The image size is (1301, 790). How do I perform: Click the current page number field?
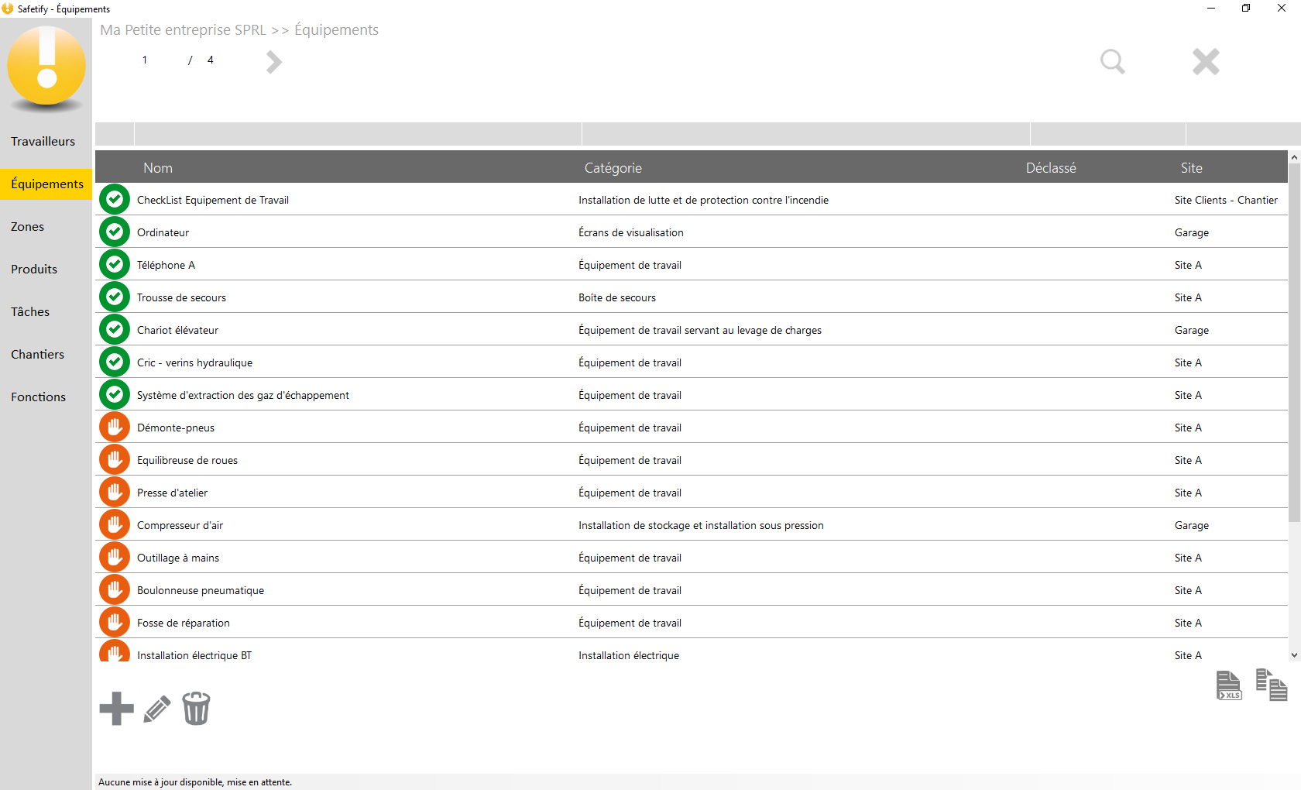(x=145, y=60)
